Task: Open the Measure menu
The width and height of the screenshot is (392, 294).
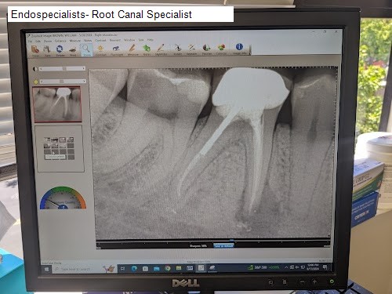Action: pos(75,41)
